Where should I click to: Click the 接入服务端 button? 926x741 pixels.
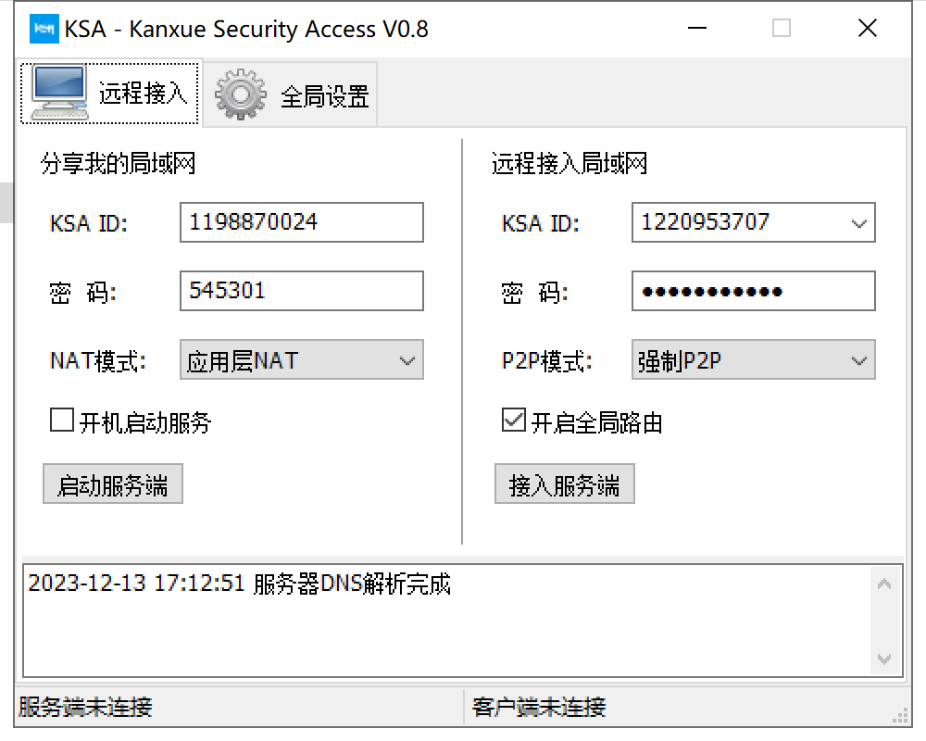564,485
